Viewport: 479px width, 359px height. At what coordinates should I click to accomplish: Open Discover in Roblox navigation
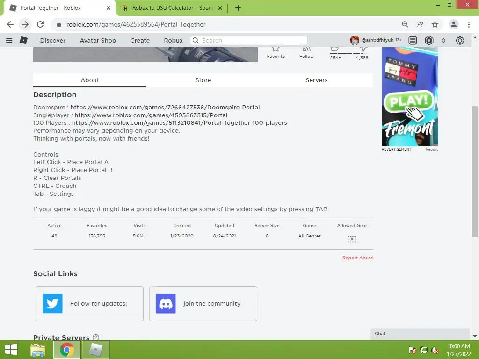(x=53, y=41)
